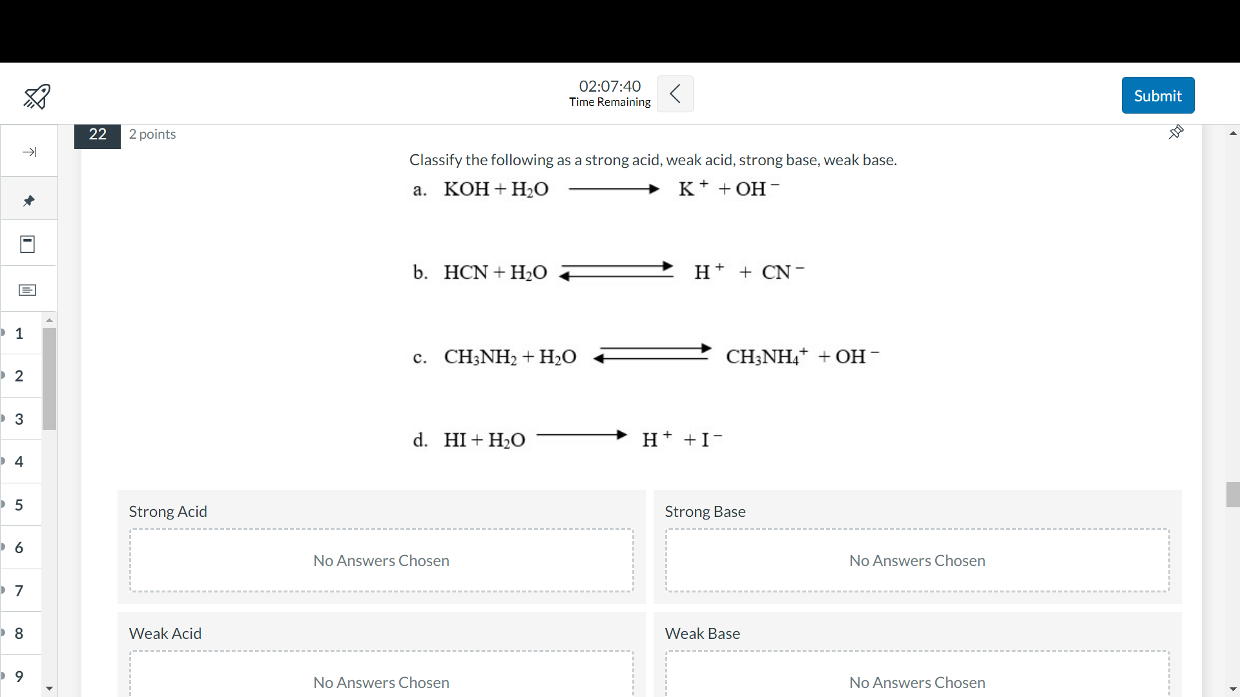1240x697 pixels.
Task: Open the notes panel icon in the sidebar
Action: (x=27, y=290)
